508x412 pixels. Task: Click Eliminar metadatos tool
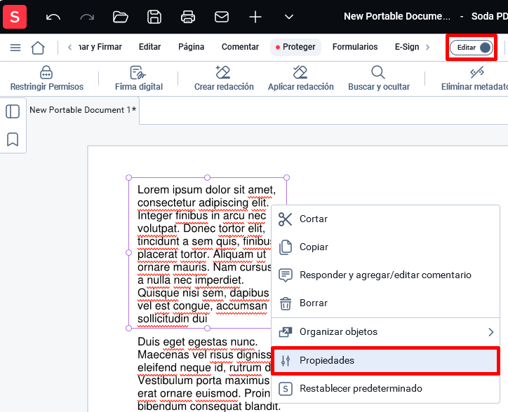point(474,78)
